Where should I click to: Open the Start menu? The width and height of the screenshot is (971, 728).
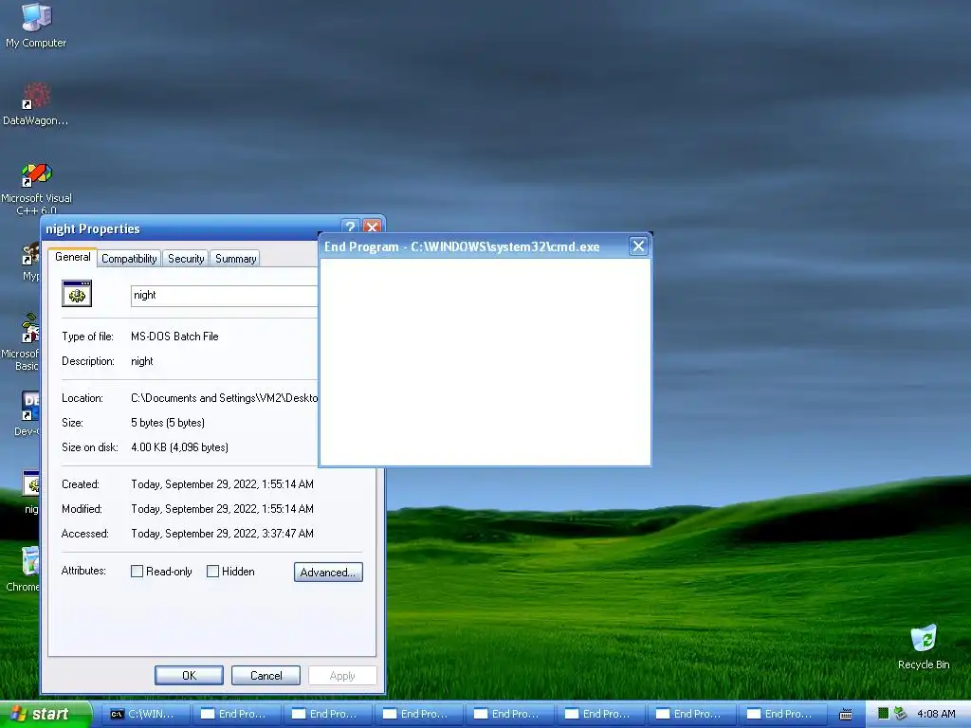pos(46,714)
